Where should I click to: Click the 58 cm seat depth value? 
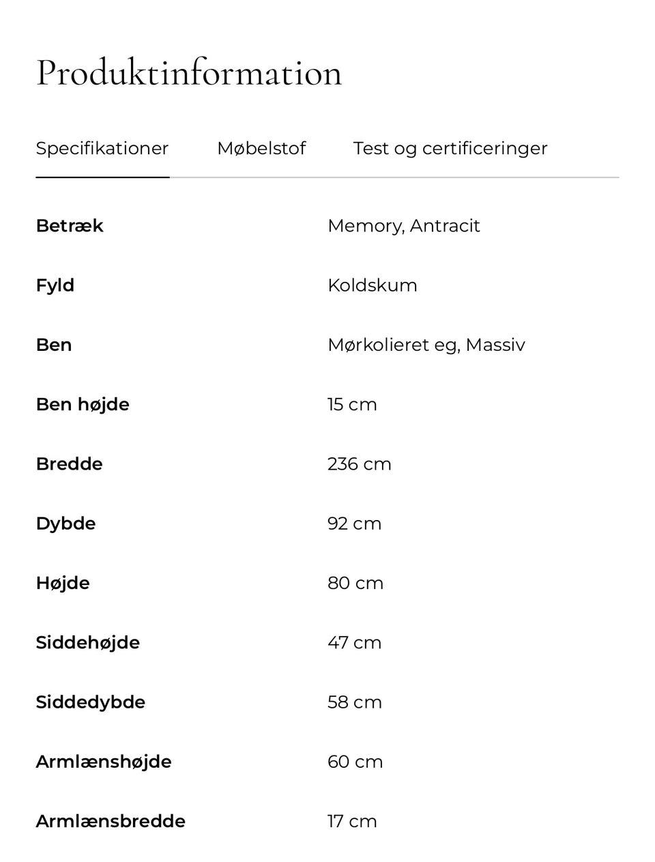coord(354,702)
